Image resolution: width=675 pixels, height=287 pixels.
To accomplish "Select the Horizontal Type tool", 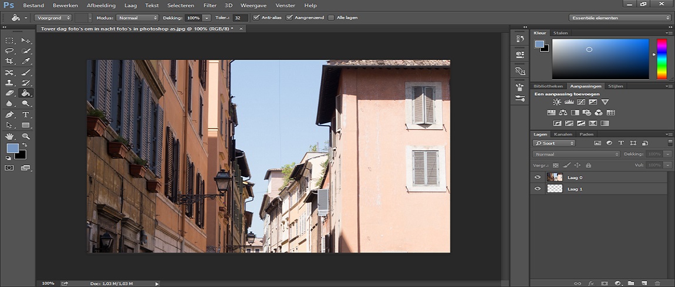I will point(26,115).
